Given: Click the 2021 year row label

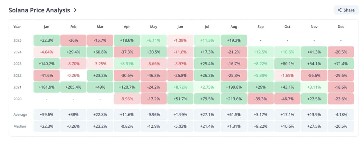Looking at the screenshot, I should tap(18, 87).
